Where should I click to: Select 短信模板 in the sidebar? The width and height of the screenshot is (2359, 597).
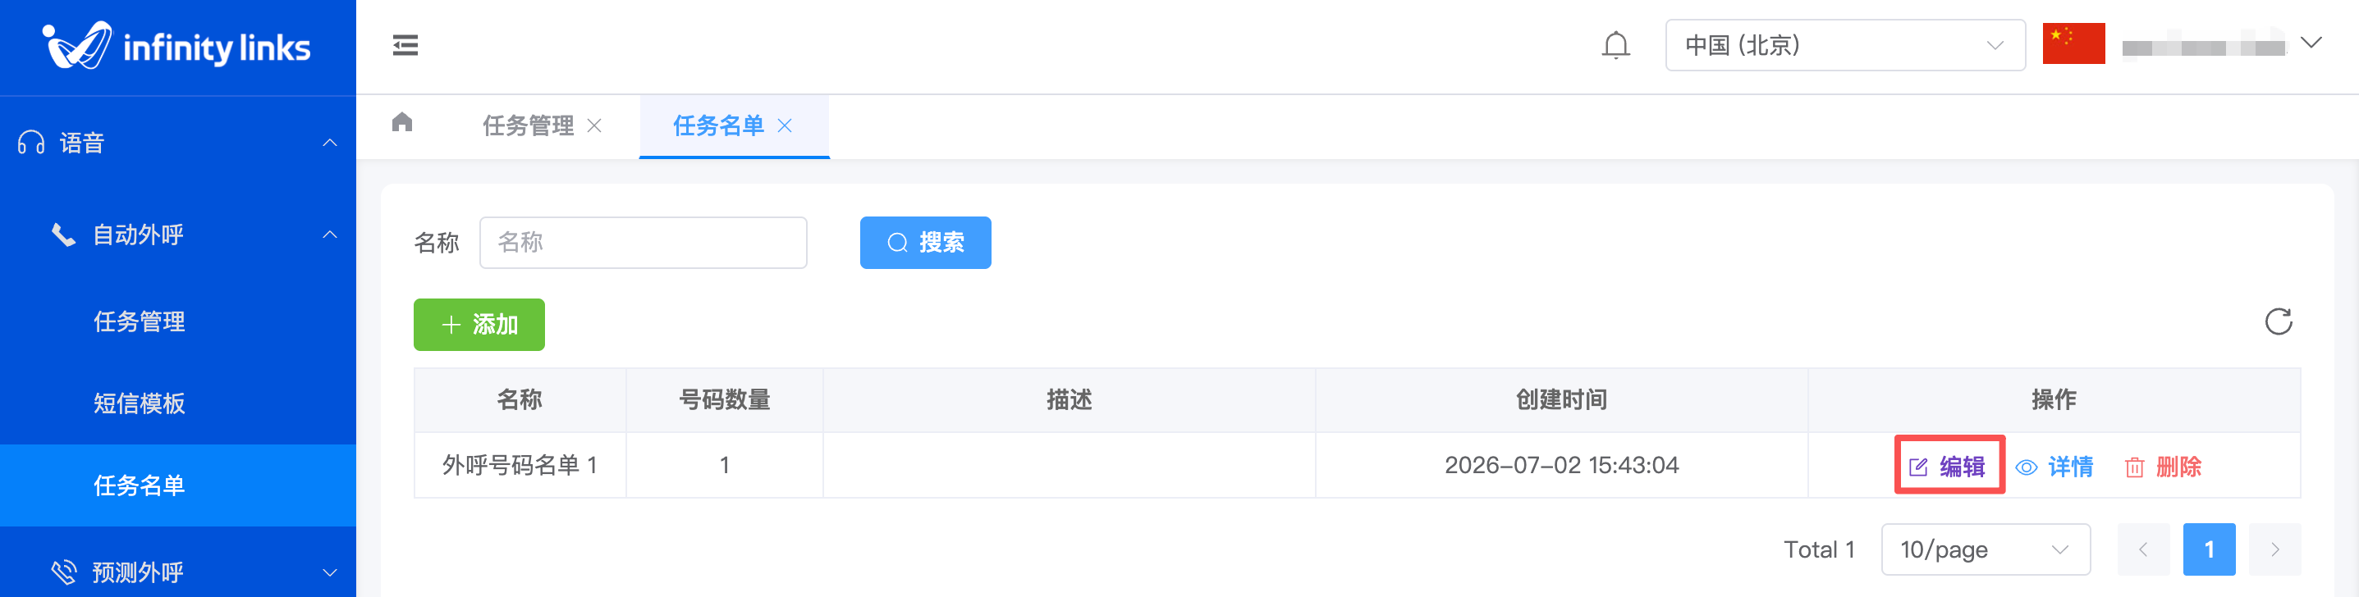tap(140, 403)
